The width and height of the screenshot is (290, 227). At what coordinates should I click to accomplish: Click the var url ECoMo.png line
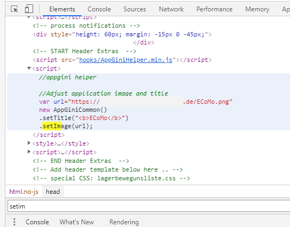click(136, 102)
